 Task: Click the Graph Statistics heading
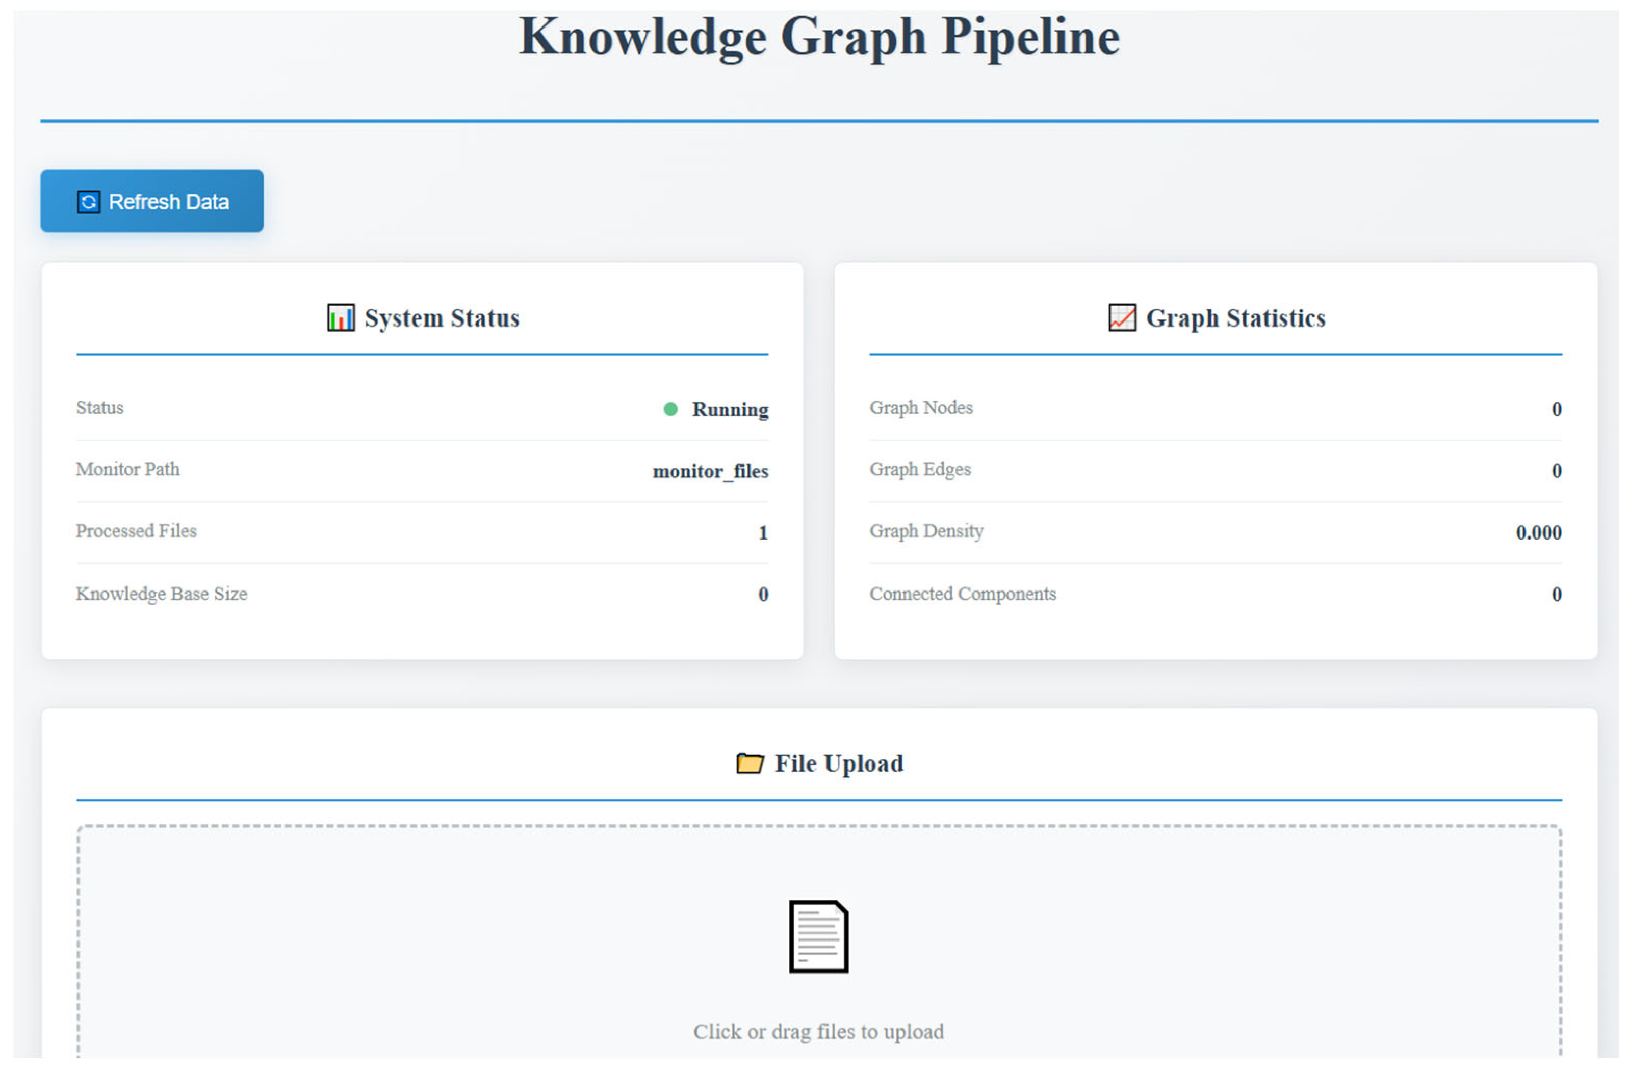(1235, 319)
